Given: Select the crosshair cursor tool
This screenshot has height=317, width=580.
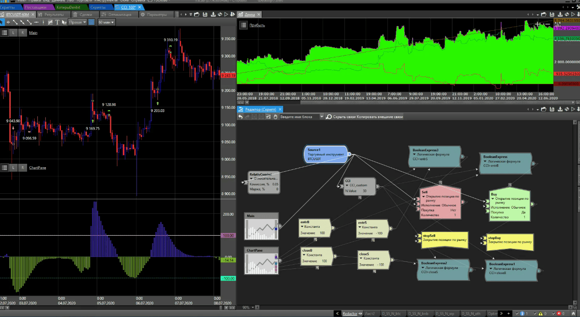Looking at the screenshot, I should pos(8,22).
